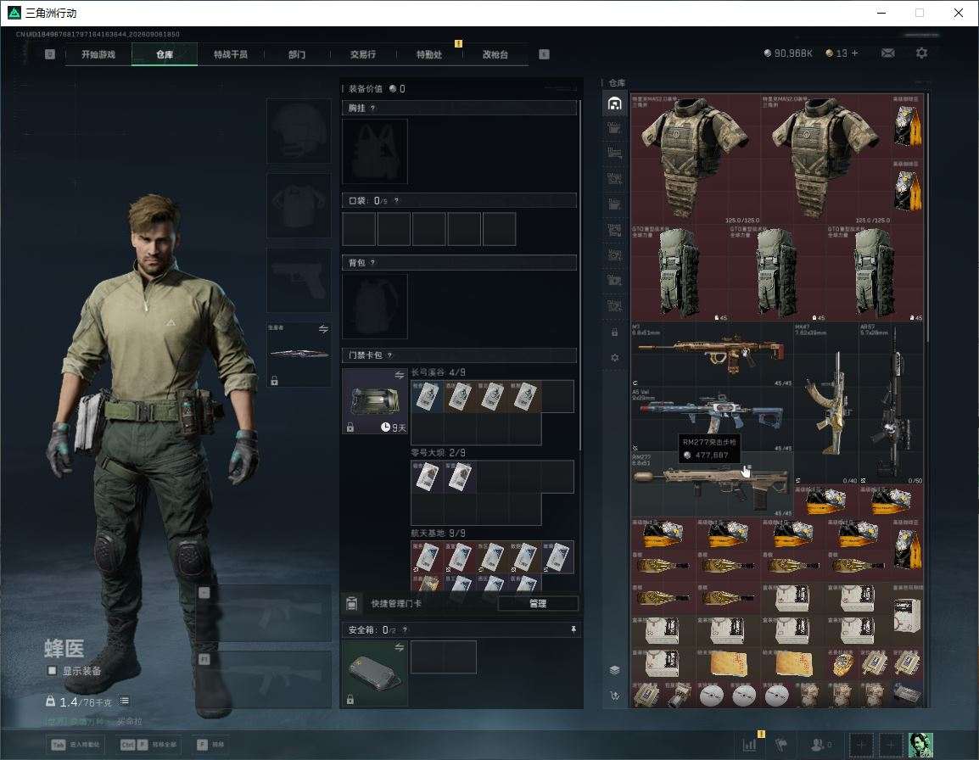This screenshot has height=760, width=979.
Task: Select the AR57 weapon in warehouse
Action: 892,404
